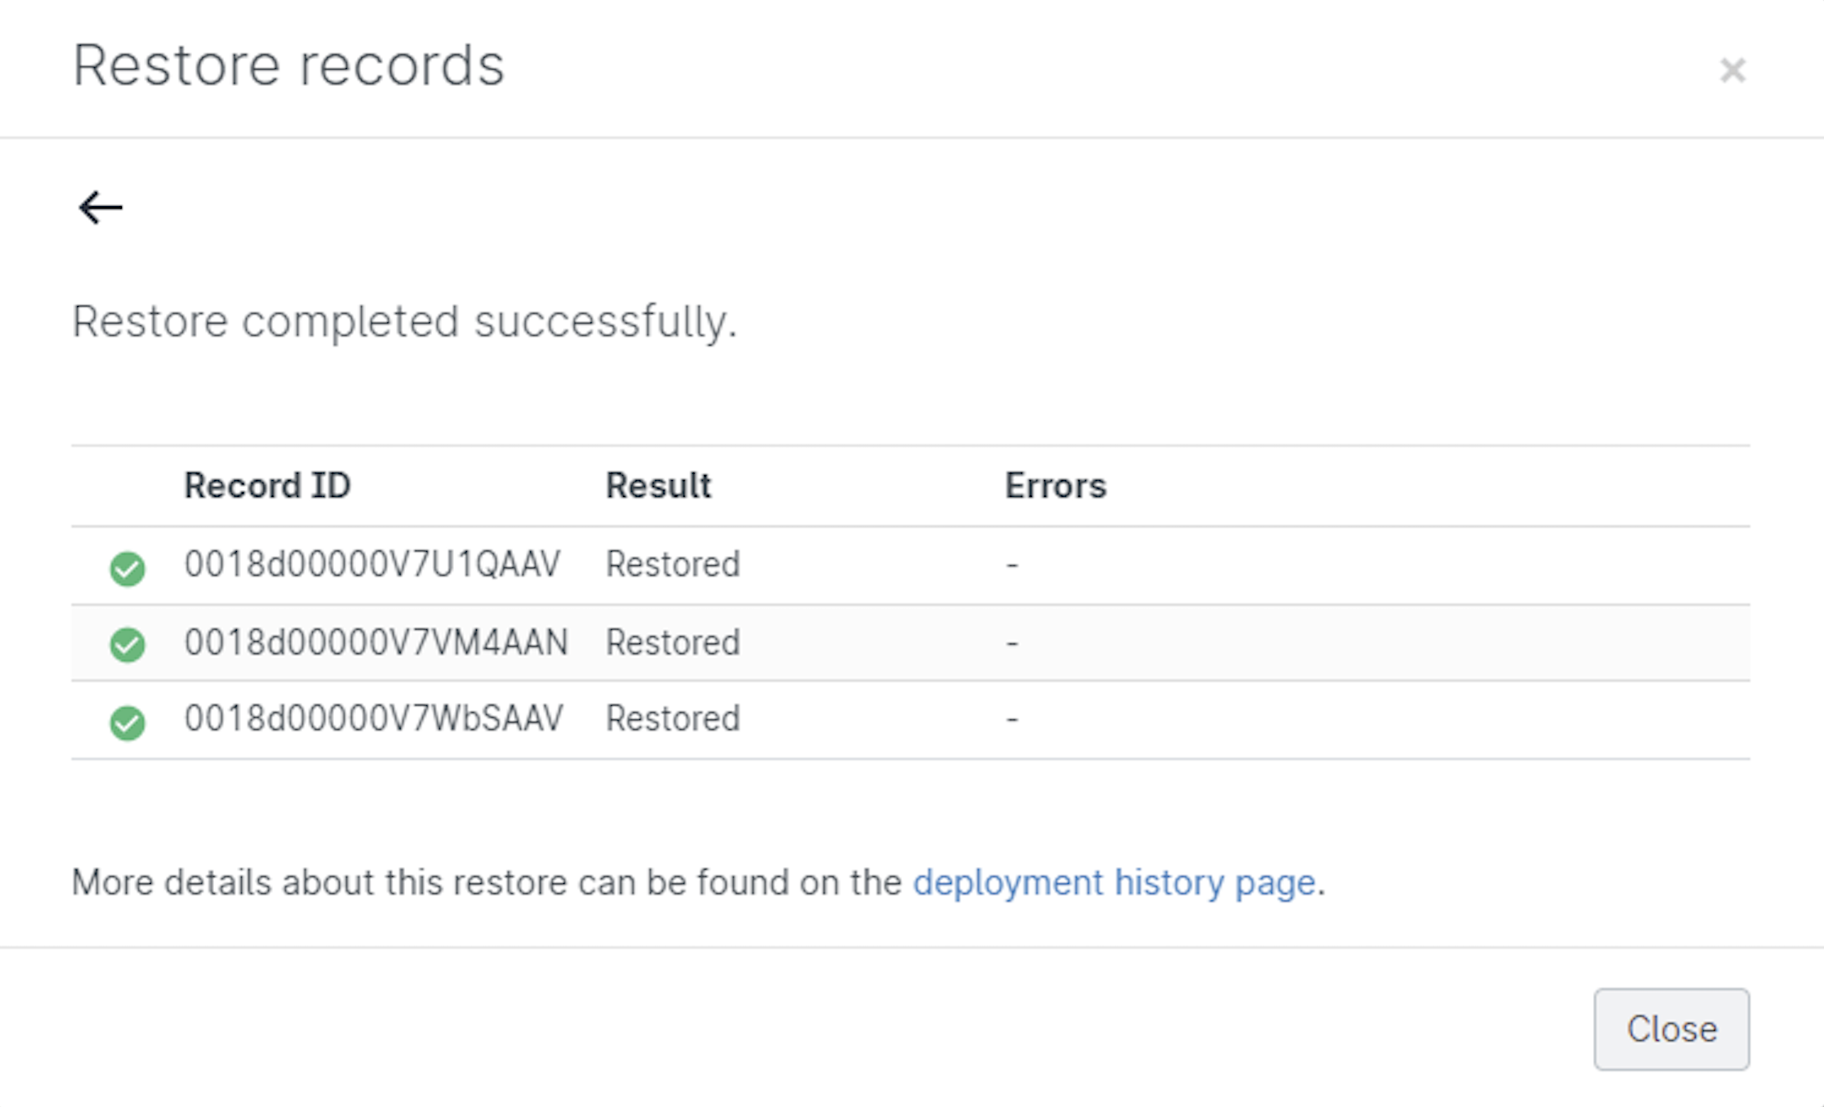Click the Close button

(x=1671, y=1029)
